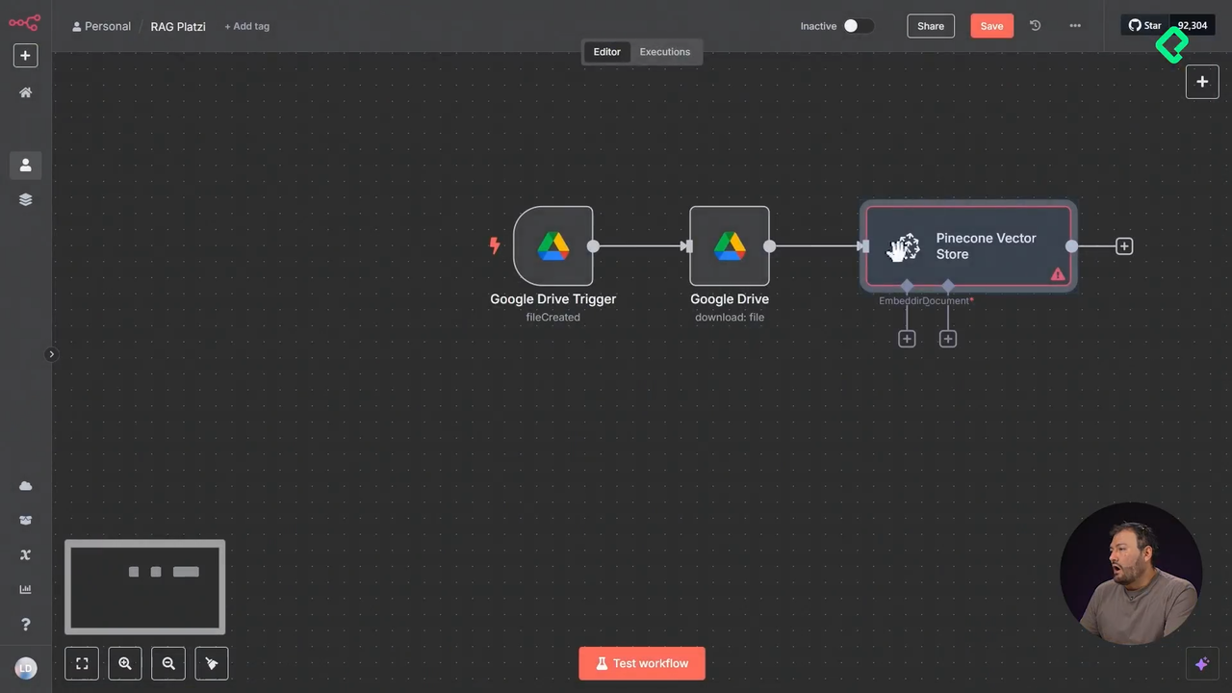Click the sidebar plus button to create new
Image resolution: width=1232 pixels, height=693 pixels.
[x=25, y=56]
